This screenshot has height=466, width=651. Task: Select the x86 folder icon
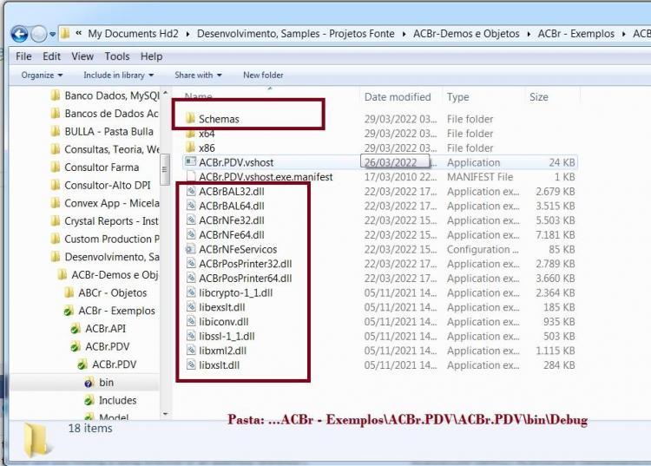click(x=190, y=148)
